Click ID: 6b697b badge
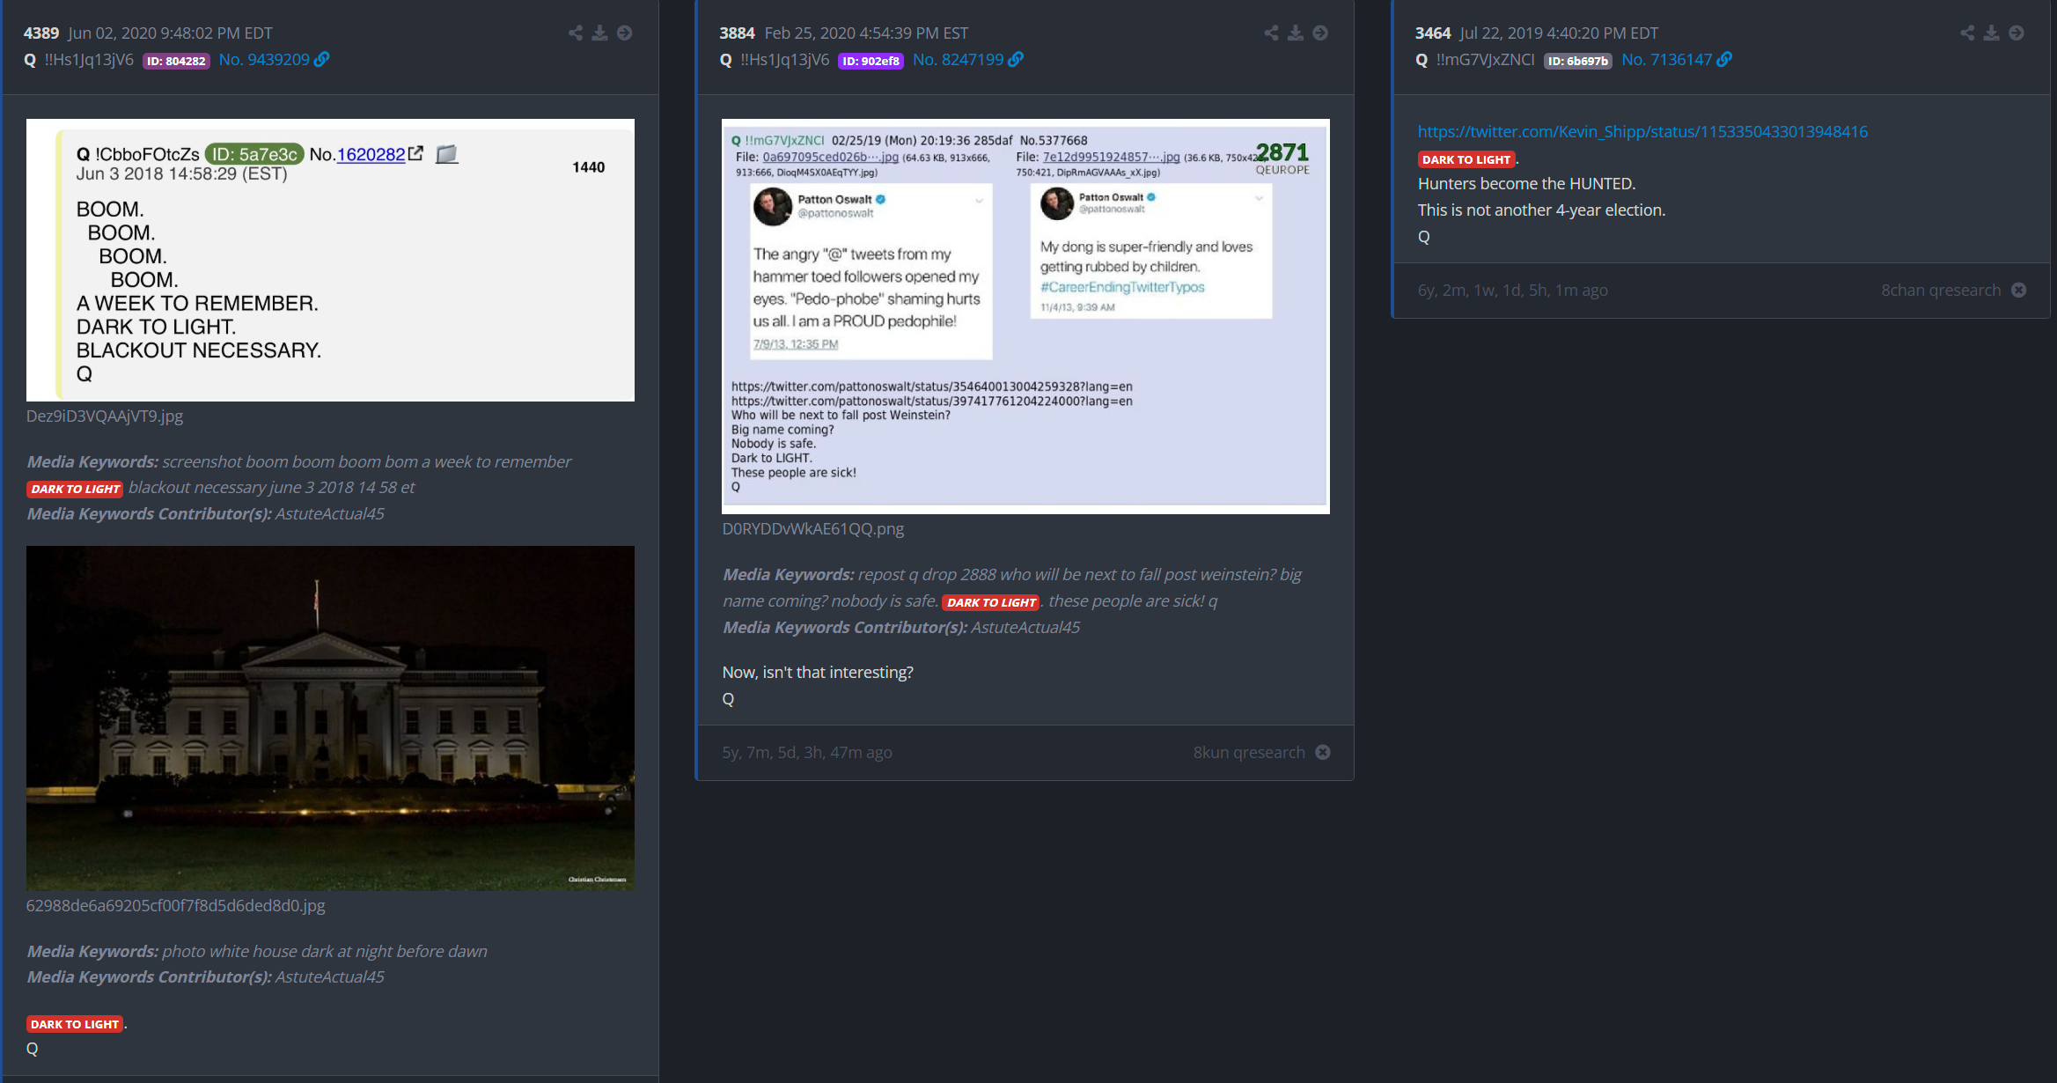 pos(1577,61)
